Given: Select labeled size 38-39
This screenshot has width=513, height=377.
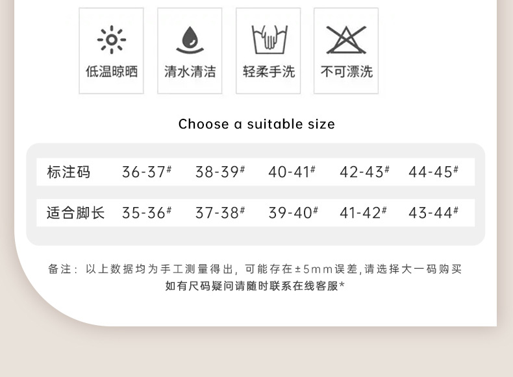Looking at the screenshot, I should tap(219, 173).
